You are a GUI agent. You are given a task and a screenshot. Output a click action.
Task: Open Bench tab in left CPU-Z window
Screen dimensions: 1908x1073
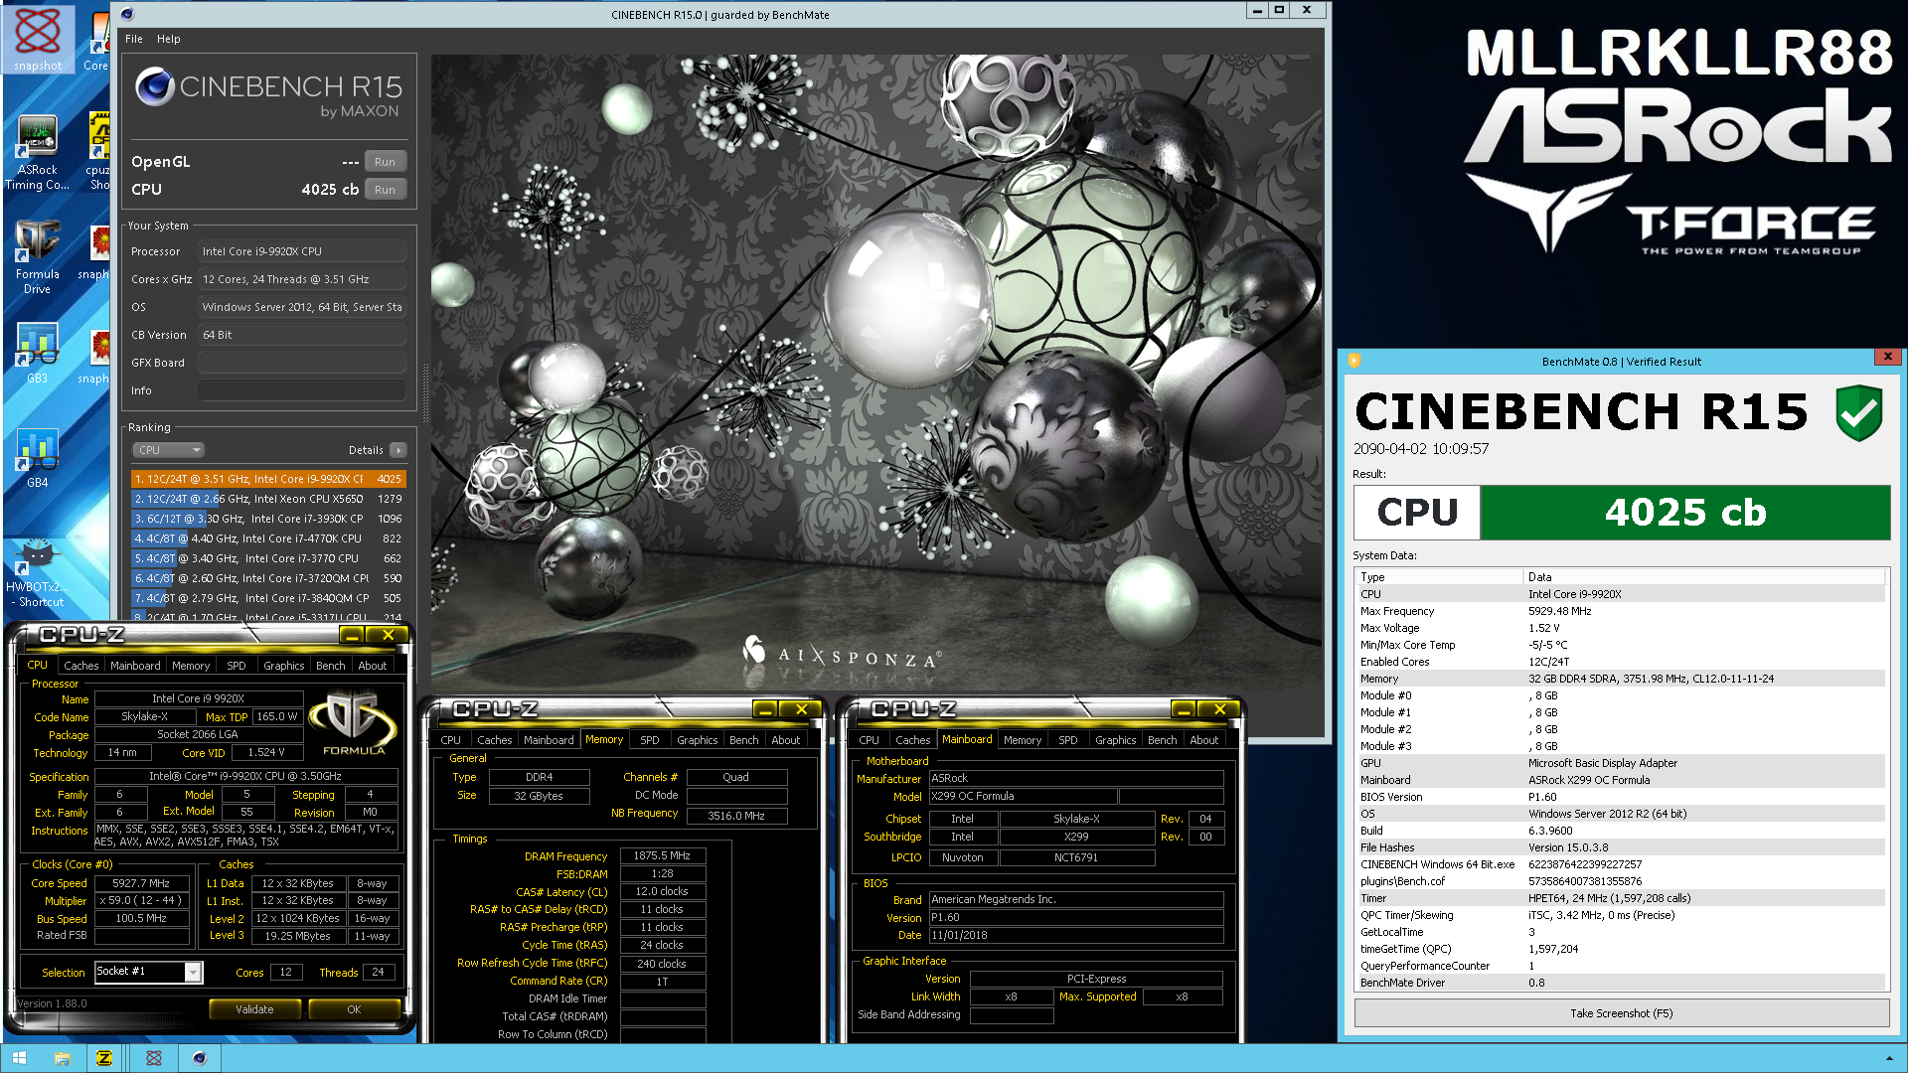click(x=331, y=666)
